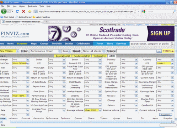Click the search ticker, company or profile field

[x=150, y=44]
